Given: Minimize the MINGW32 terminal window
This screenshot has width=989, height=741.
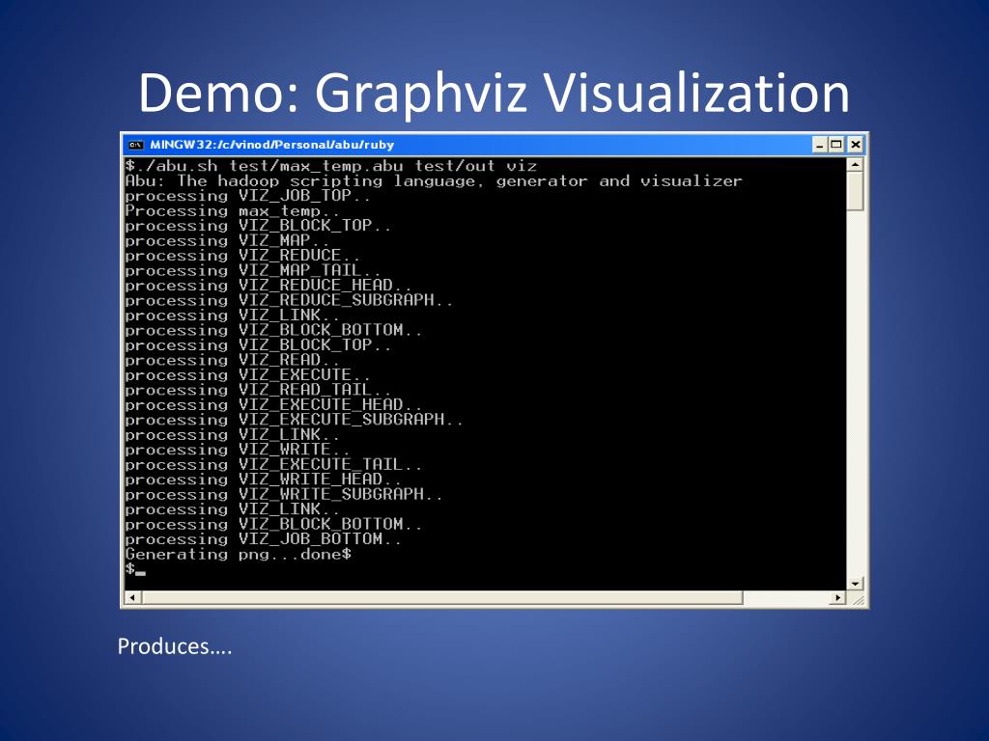Looking at the screenshot, I should click(819, 145).
